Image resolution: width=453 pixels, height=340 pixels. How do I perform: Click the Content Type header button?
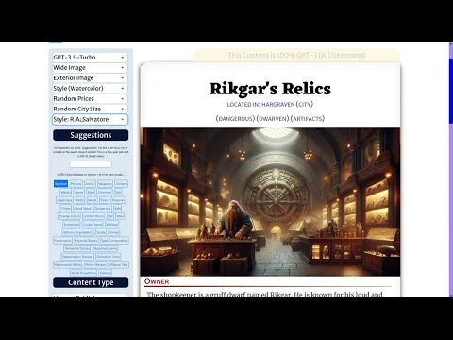91,282
